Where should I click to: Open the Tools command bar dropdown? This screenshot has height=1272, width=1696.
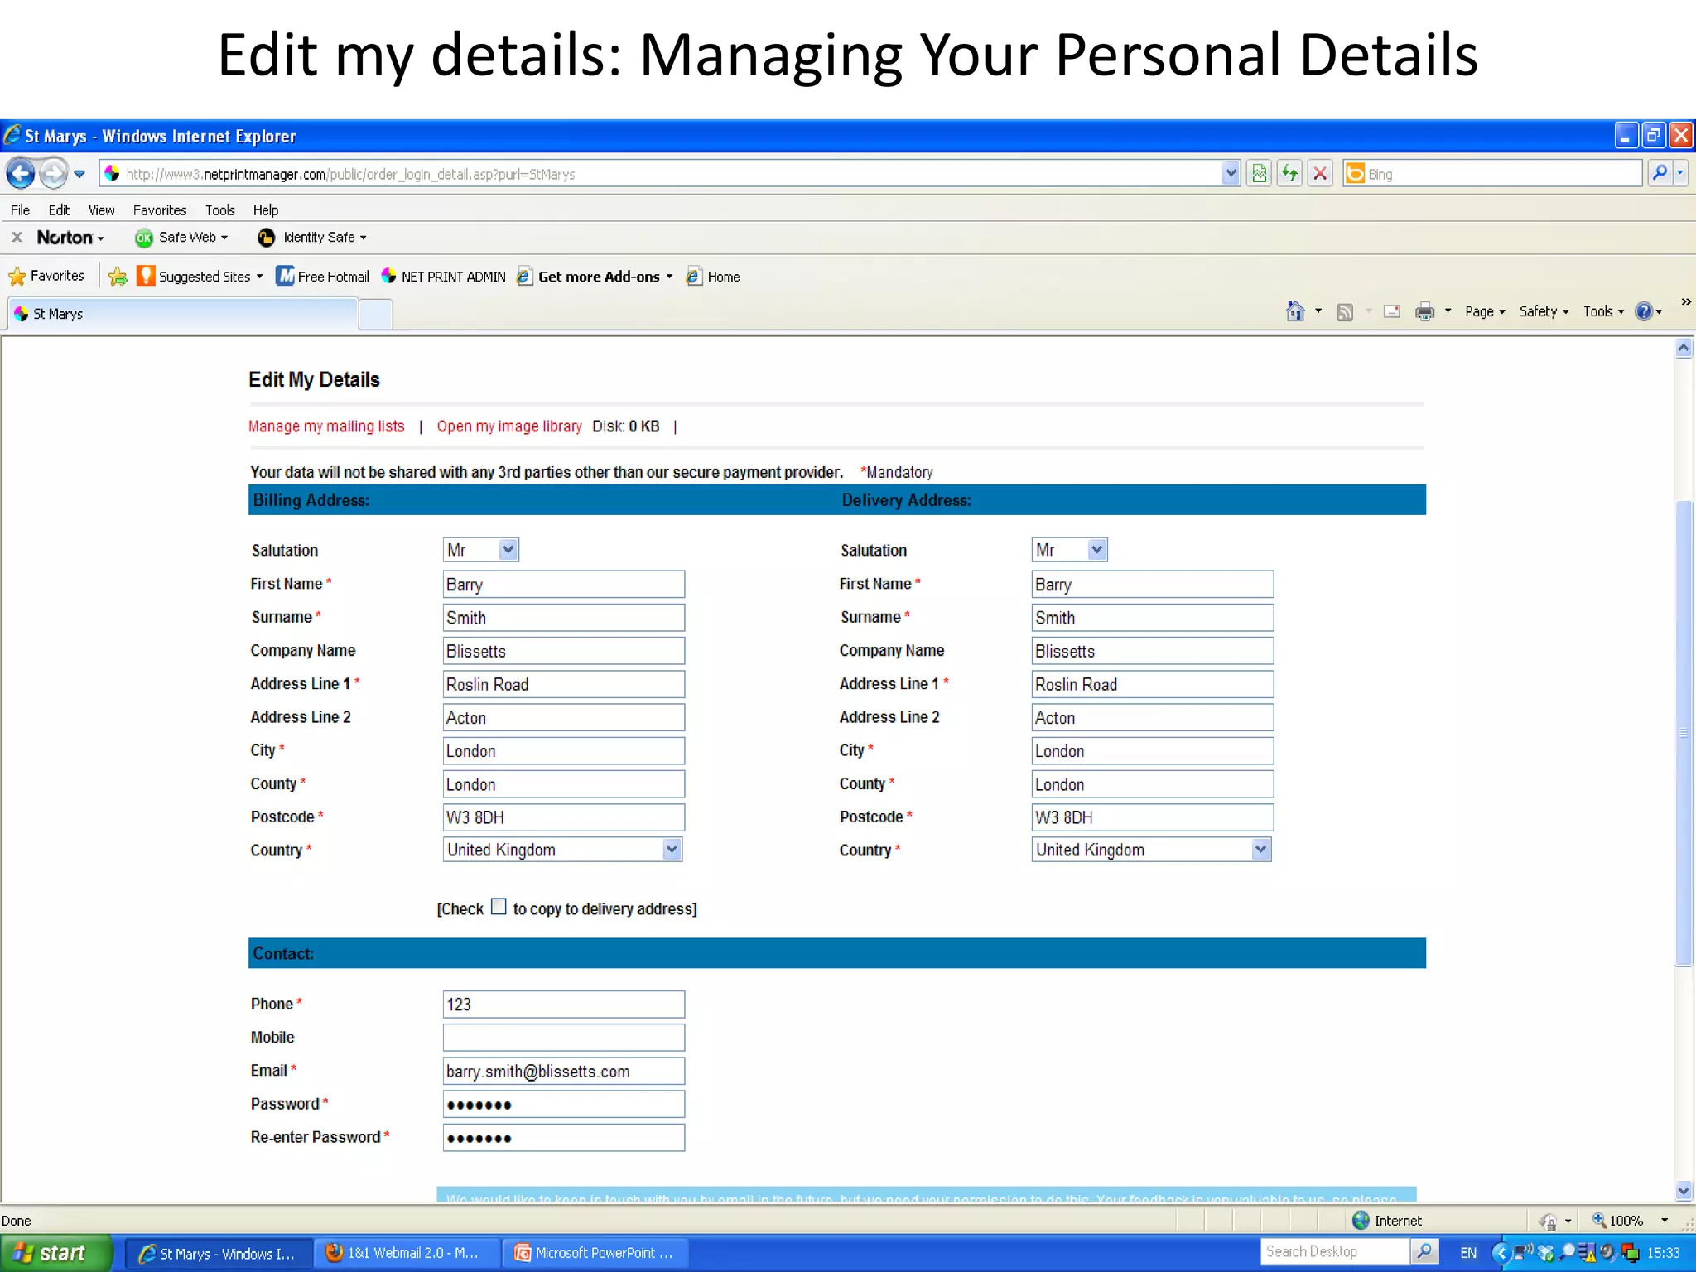click(1603, 311)
